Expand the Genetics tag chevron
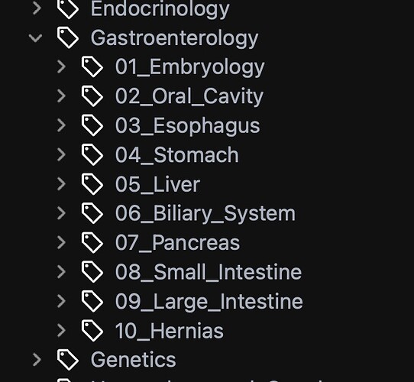 coord(37,360)
